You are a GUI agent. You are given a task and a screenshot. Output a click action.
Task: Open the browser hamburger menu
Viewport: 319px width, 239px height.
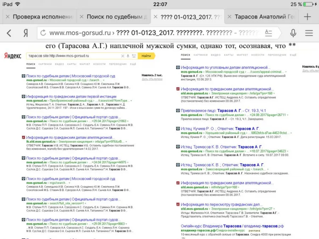pos(309,33)
